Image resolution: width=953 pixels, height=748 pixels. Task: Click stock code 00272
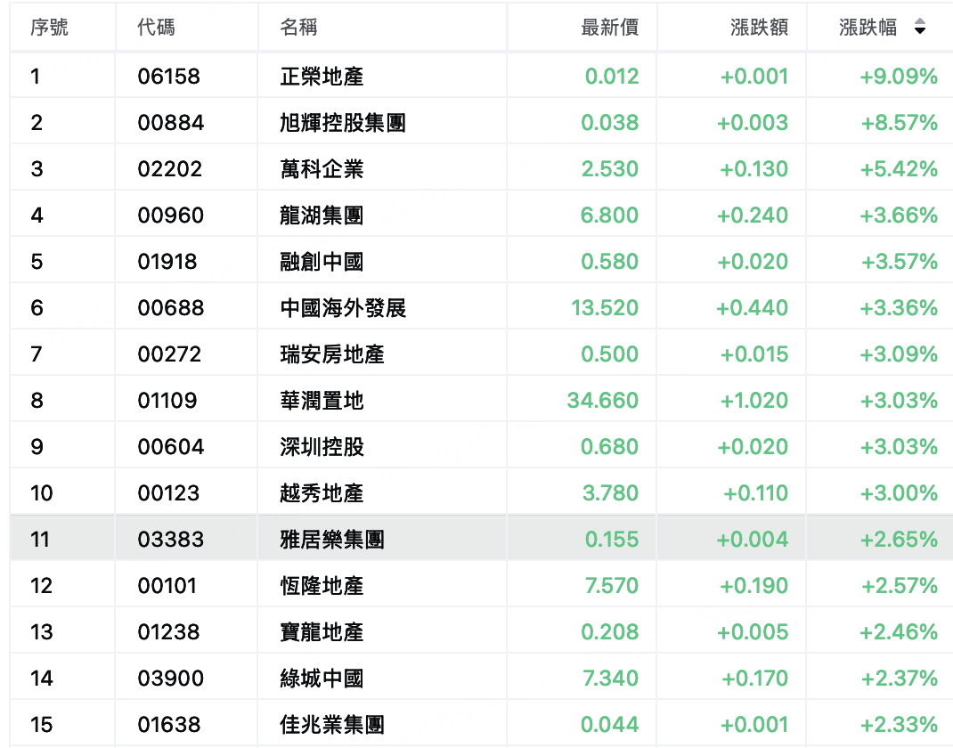coord(169,354)
